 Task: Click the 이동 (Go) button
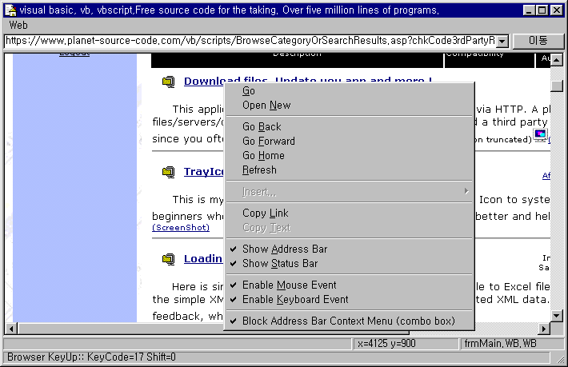(x=538, y=41)
